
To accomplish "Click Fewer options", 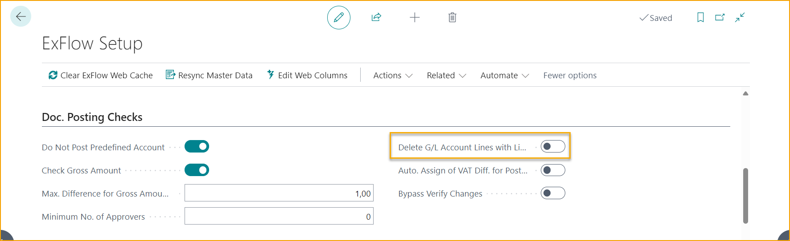I will 570,75.
